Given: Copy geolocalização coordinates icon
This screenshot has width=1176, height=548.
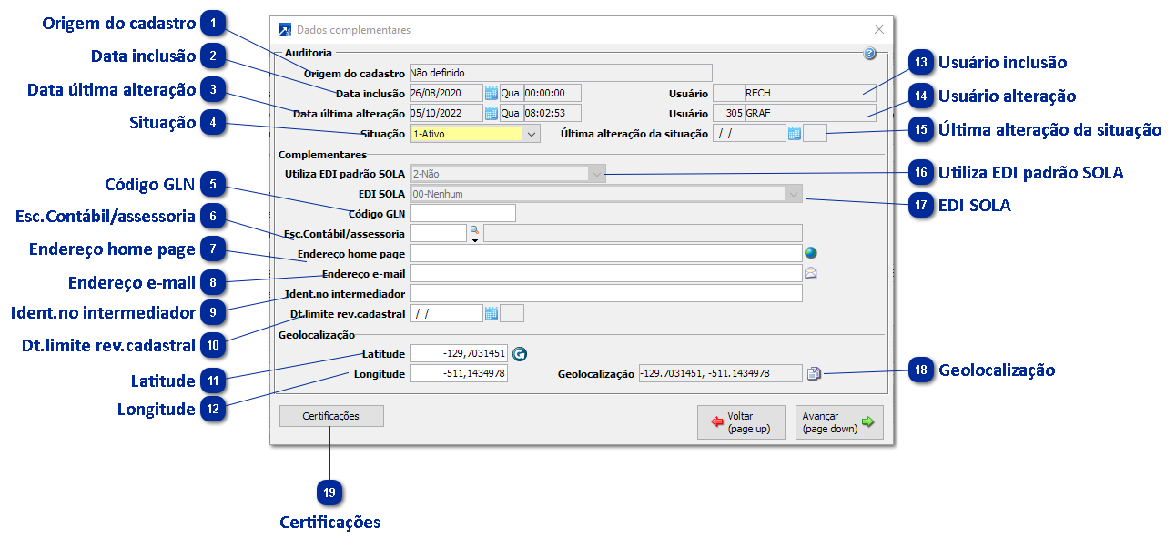Looking at the screenshot, I should (815, 373).
